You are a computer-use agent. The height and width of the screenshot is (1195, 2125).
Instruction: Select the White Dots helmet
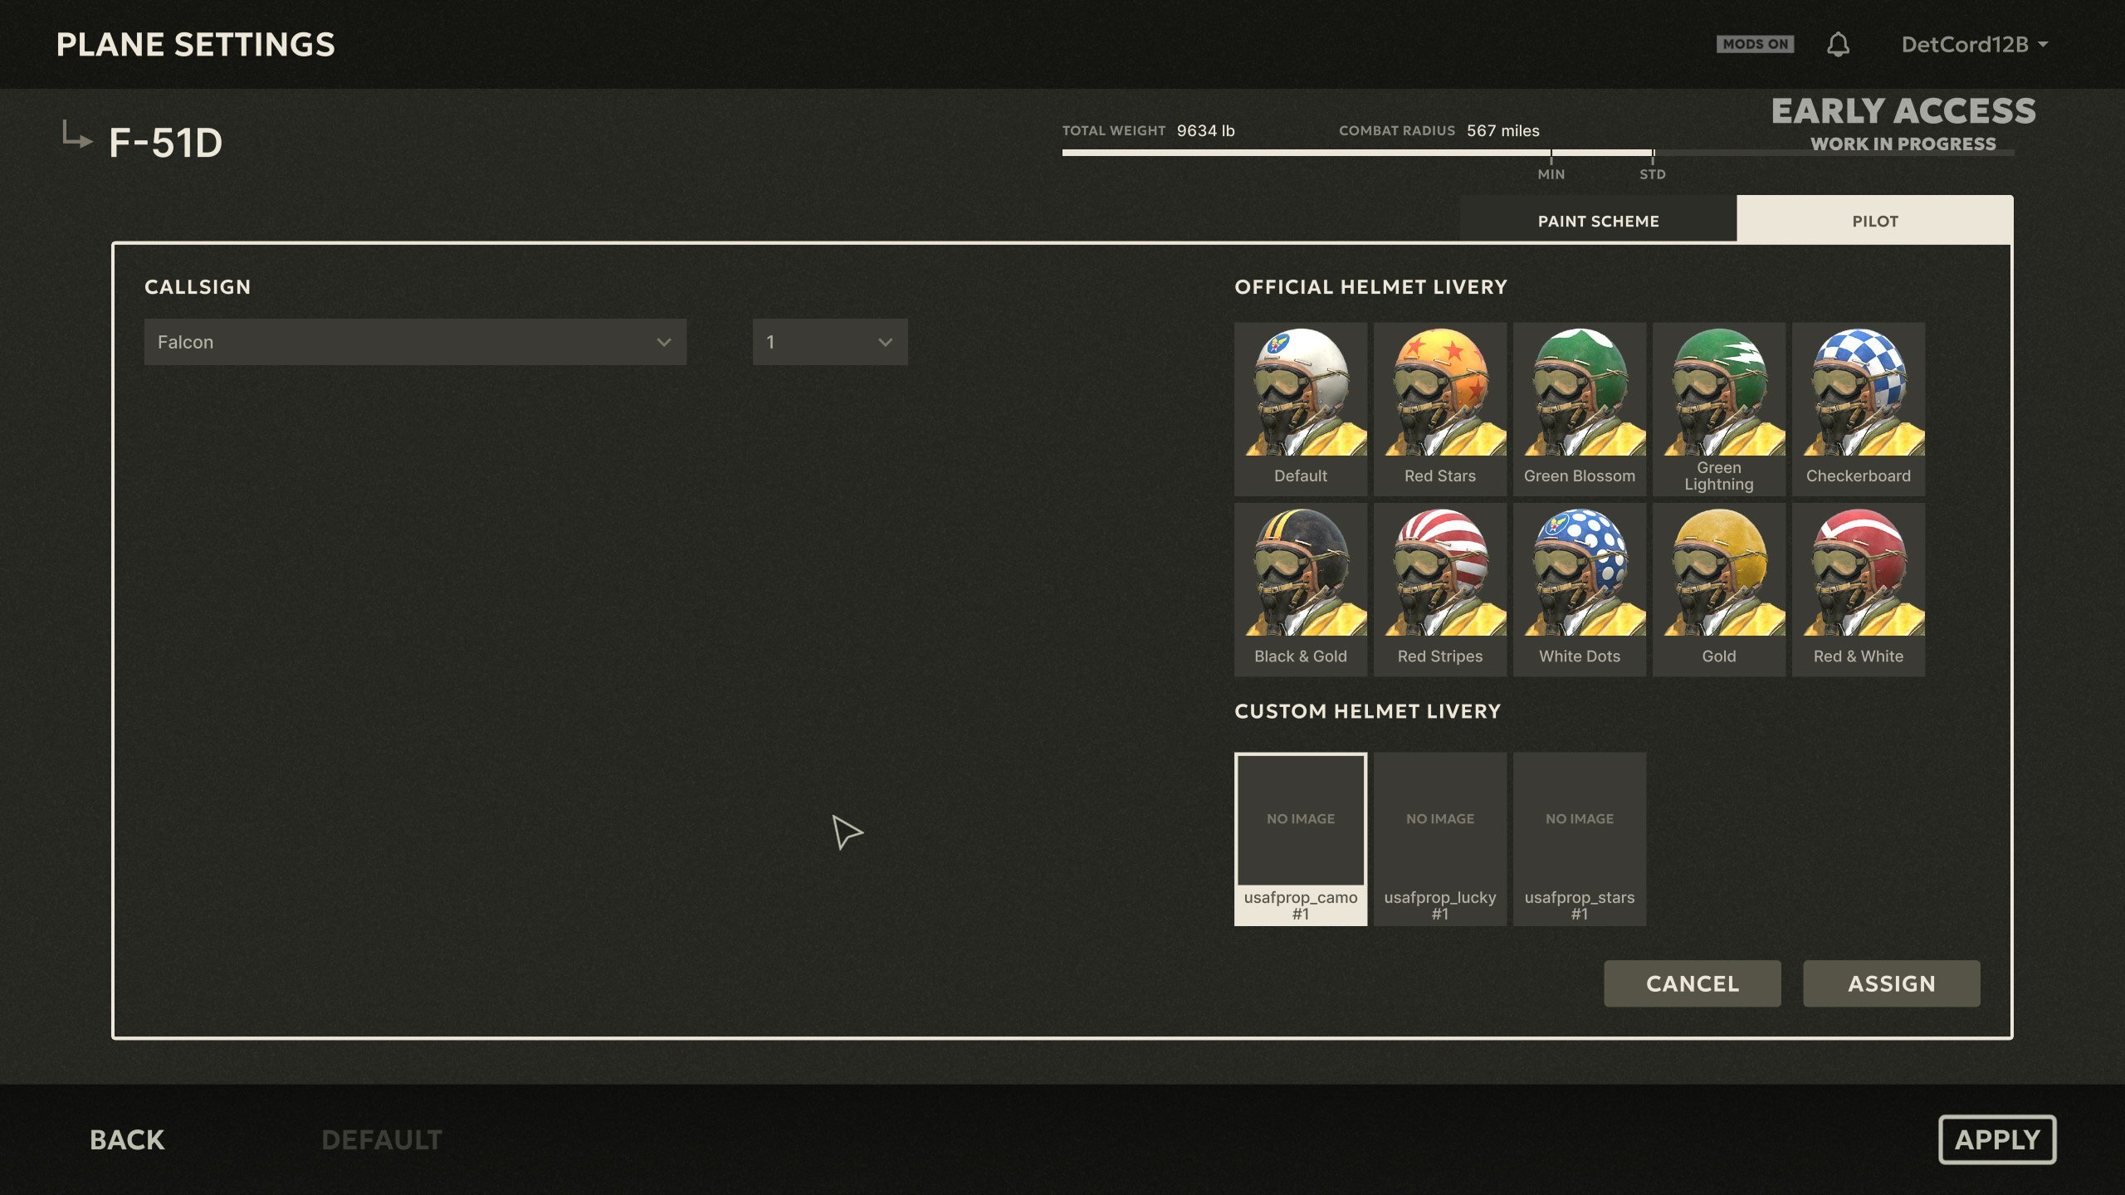pos(1579,589)
